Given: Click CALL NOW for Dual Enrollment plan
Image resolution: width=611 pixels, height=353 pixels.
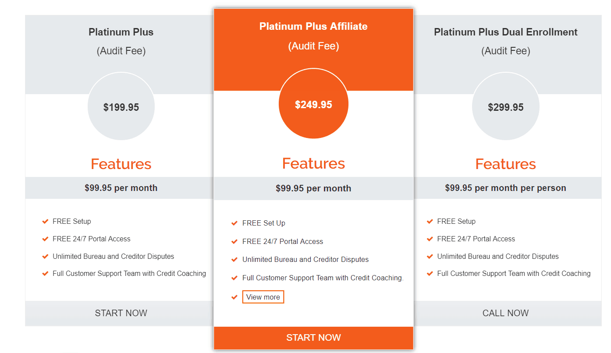Looking at the screenshot, I should tap(505, 313).
